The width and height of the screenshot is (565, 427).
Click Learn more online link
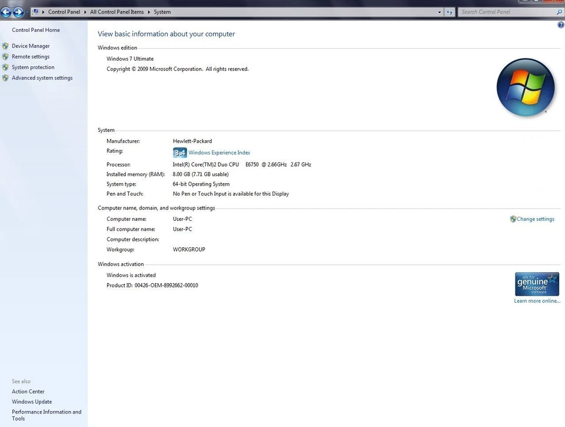[537, 301]
